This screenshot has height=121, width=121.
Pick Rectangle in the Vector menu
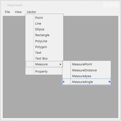click(x=44, y=35)
